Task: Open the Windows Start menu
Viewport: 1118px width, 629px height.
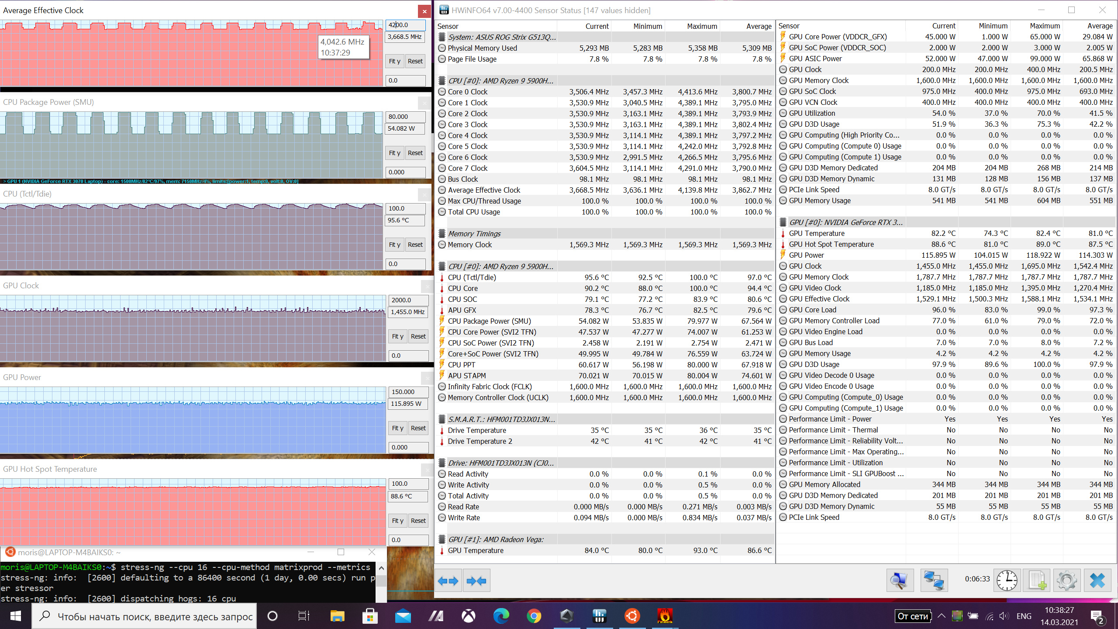Action: coord(16,616)
